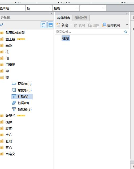Open the 基础层 floor dropdown
134x169 pixels.
12,8
